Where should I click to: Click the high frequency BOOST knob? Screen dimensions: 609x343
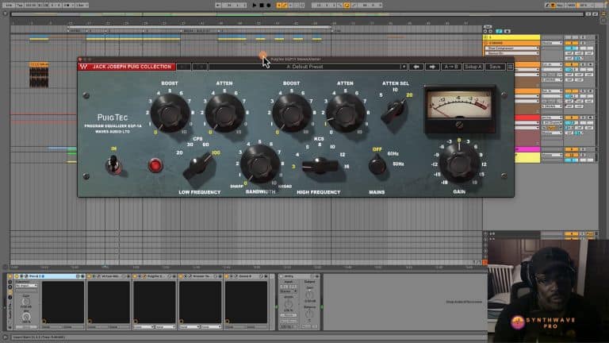click(291, 114)
